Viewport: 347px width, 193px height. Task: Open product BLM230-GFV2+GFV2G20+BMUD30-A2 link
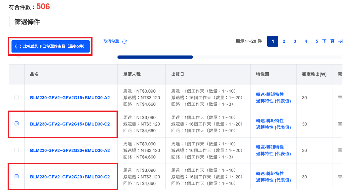[70, 150]
